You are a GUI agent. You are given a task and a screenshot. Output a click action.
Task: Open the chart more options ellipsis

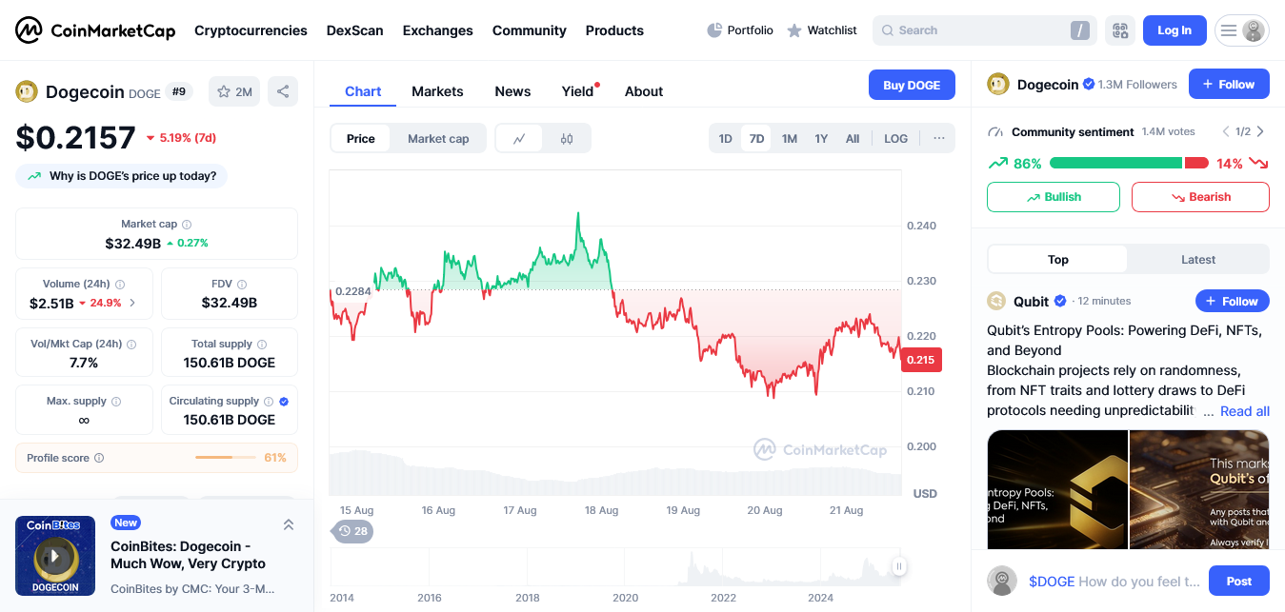(x=939, y=139)
